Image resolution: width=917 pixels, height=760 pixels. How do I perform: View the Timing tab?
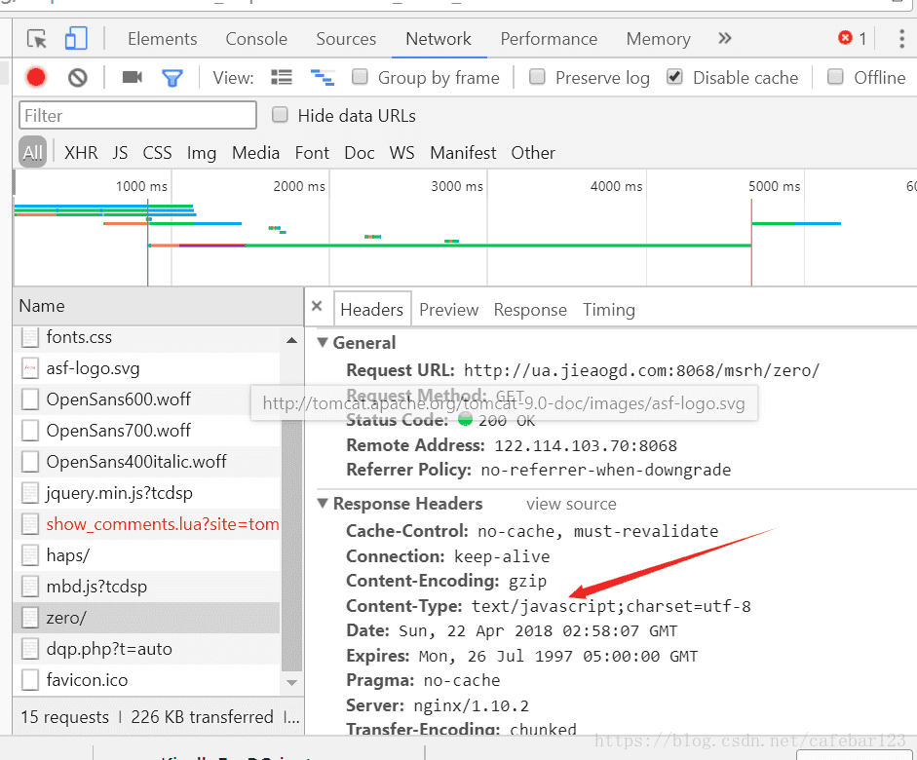pos(608,309)
